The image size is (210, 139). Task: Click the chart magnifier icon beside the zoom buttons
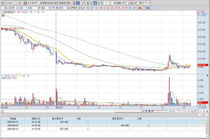click(x=198, y=111)
